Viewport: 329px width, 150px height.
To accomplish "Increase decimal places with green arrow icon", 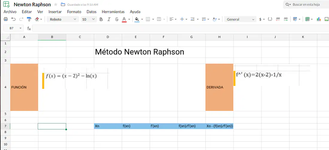I will pyautogui.click(x=286, y=19).
